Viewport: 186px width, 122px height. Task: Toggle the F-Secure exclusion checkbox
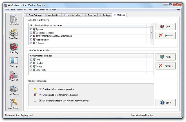point(31,43)
